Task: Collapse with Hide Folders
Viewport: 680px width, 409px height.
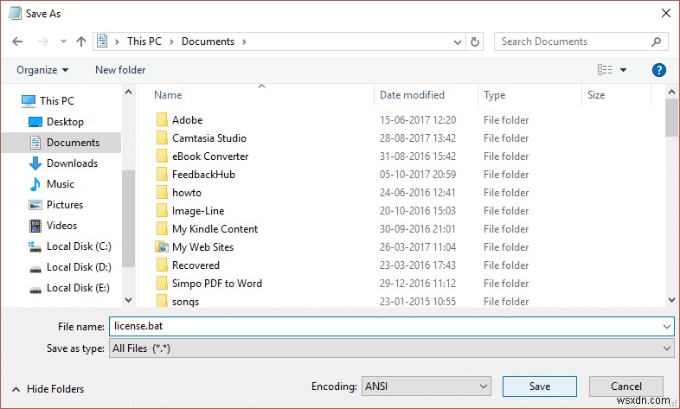Action: [x=48, y=389]
